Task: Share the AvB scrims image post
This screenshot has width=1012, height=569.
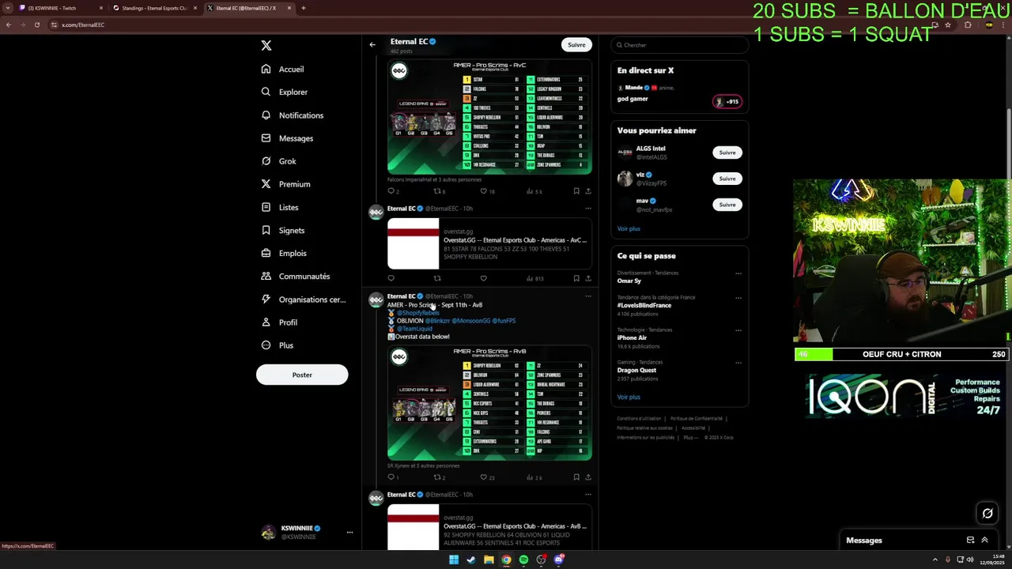Action: pyautogui.click(x=587, y=477)
